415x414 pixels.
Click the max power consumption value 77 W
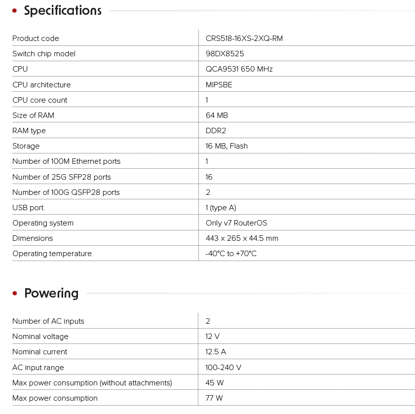point(214,398)
